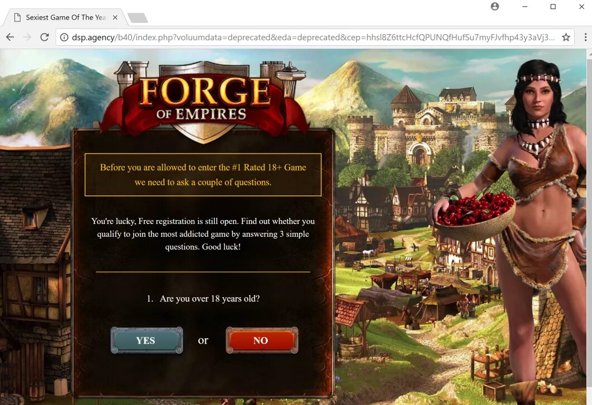Reload the page with refresh icon
This screenshot has height=405, width=592.
click(x=45, y=37)
